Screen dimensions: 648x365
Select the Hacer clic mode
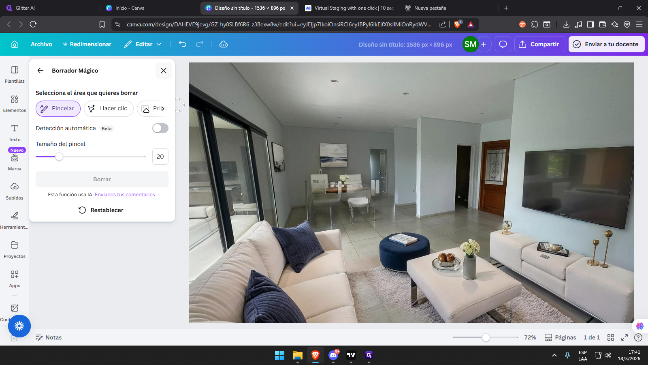point(109,109)
